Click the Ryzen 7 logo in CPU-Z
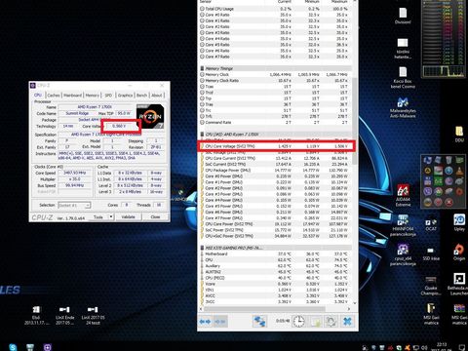This screenshot has height=351, width=468. 150,116
